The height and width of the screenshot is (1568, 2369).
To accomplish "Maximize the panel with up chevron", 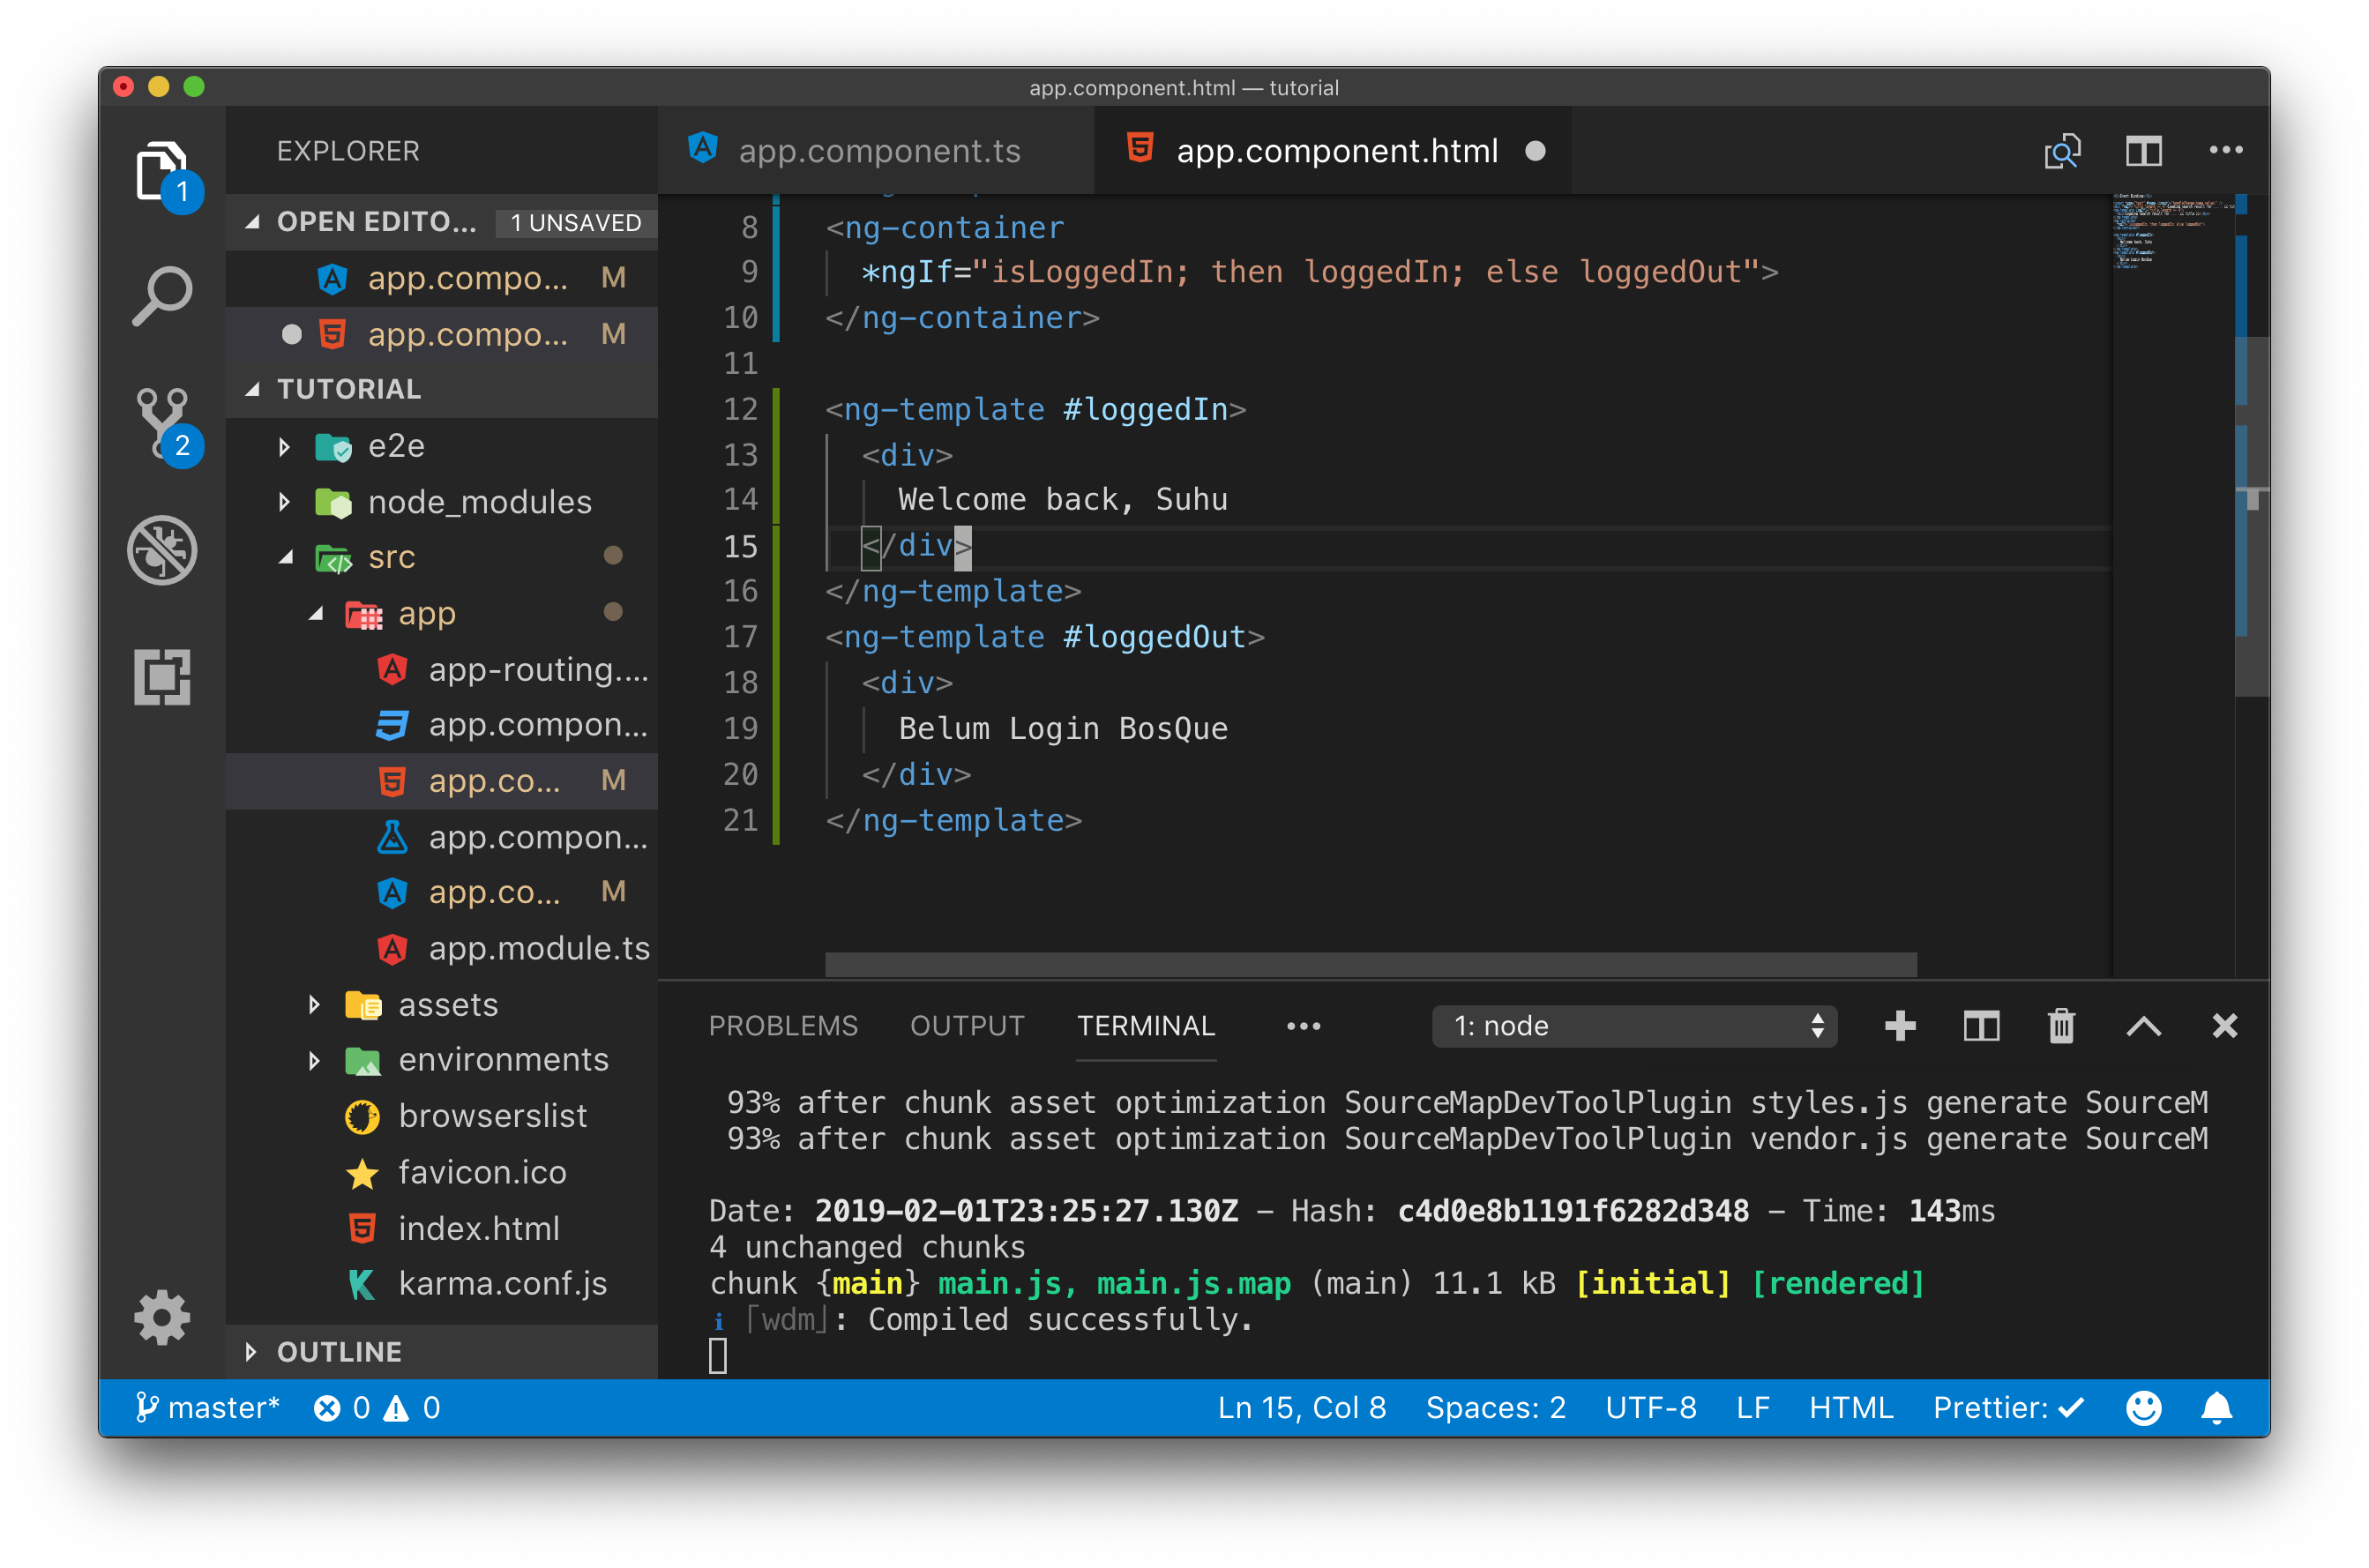I will click(x=2144, y=1026).
